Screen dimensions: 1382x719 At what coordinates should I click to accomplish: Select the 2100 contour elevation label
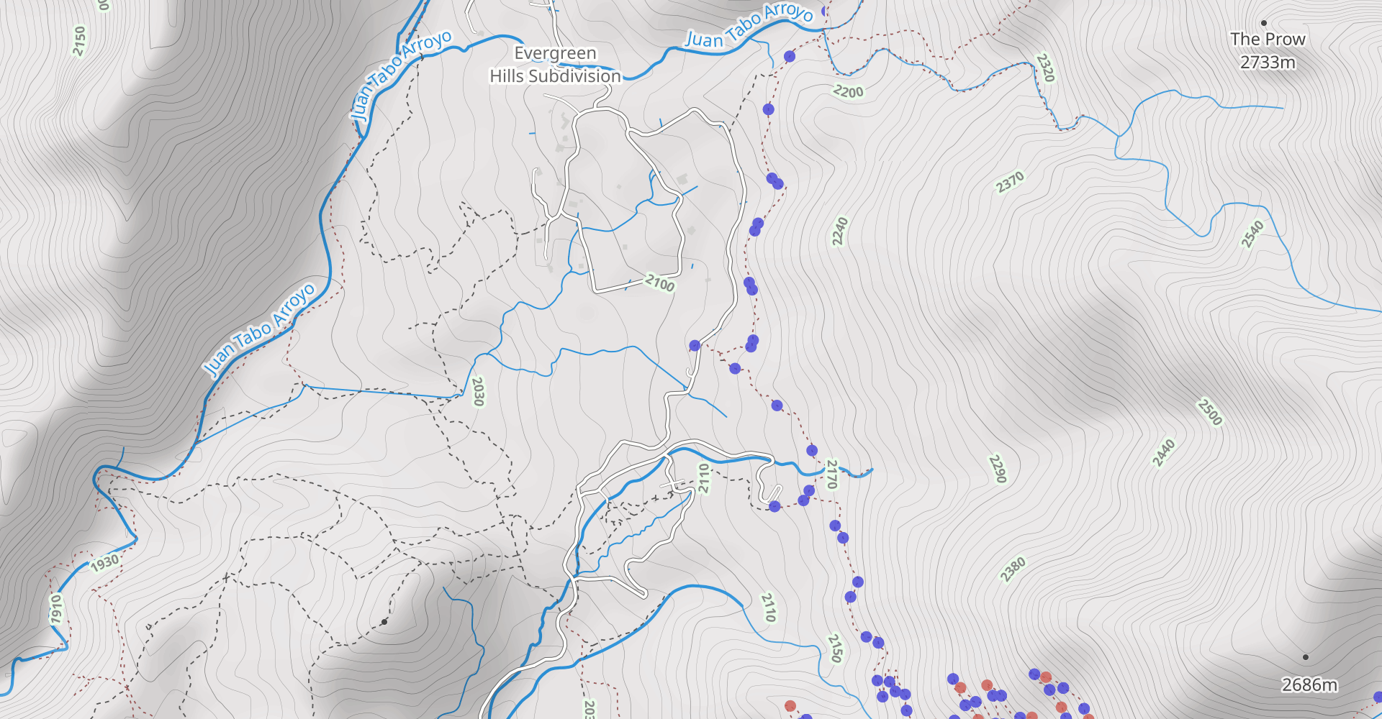coord(660,283)
